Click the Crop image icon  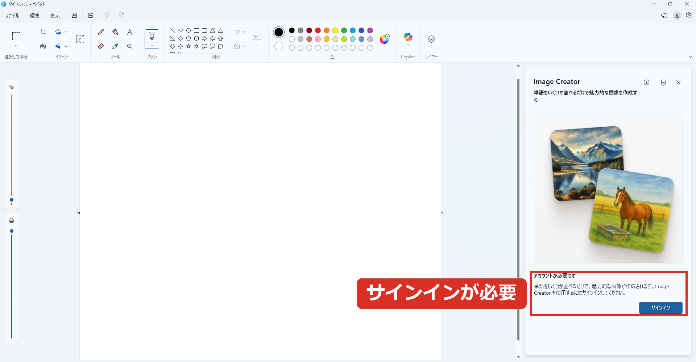pyautogui.click(x=43, y=32)
